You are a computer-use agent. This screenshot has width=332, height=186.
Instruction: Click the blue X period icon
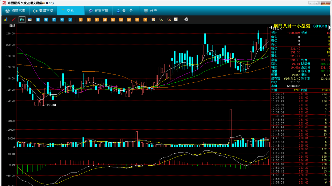point(70,19)
